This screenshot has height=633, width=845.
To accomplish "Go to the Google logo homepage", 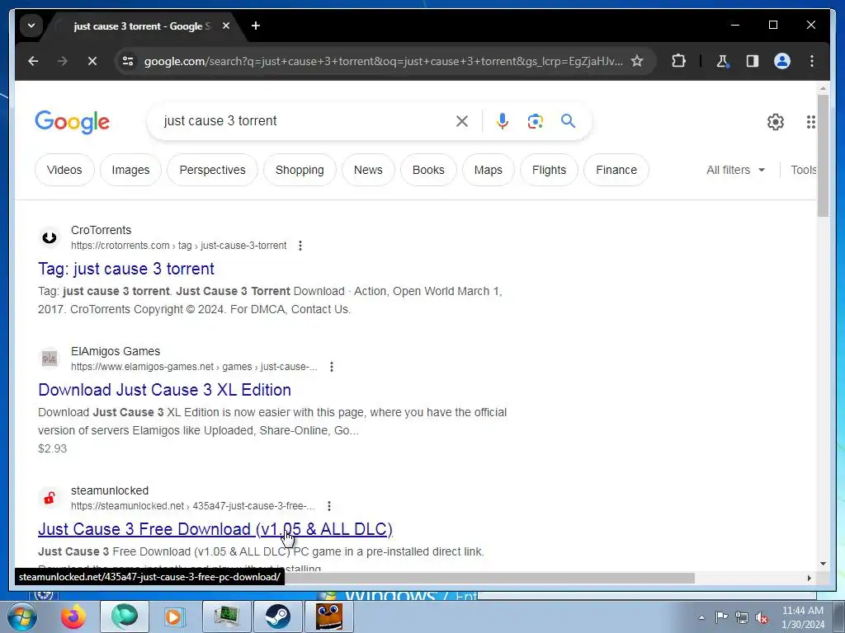I will coord(73,122).
